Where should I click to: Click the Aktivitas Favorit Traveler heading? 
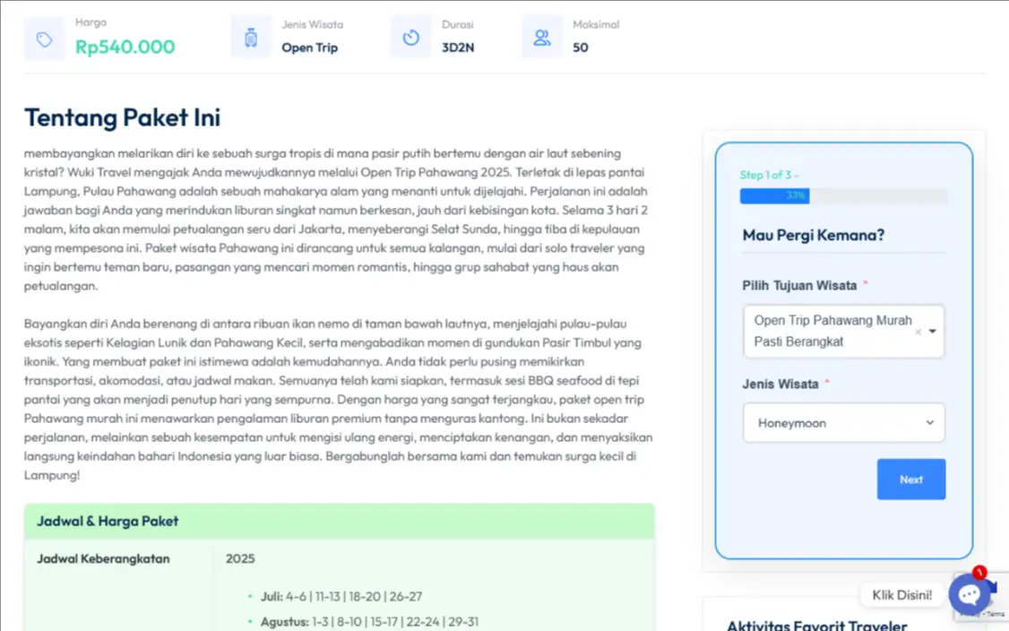816,625
